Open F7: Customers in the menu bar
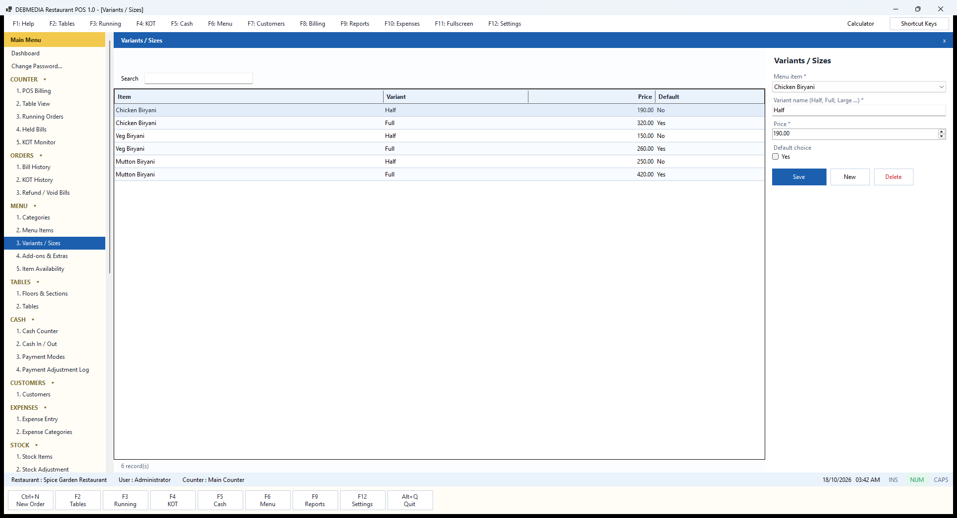Screen dimensions: 957x518 pyautogui.click(x=266, y=24)
